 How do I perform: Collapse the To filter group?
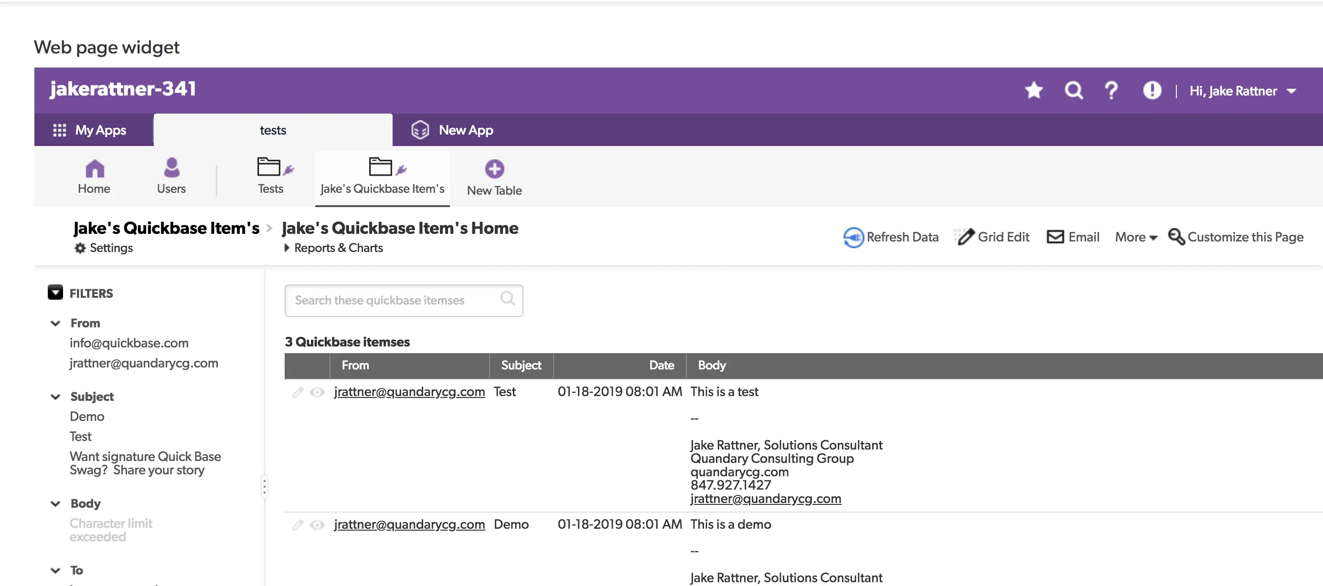[55, 570]
